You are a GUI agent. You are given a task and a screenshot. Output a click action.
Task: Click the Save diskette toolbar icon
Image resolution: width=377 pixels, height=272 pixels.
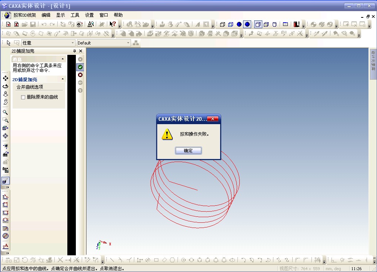pyautogui.click(x=33, y=24)
